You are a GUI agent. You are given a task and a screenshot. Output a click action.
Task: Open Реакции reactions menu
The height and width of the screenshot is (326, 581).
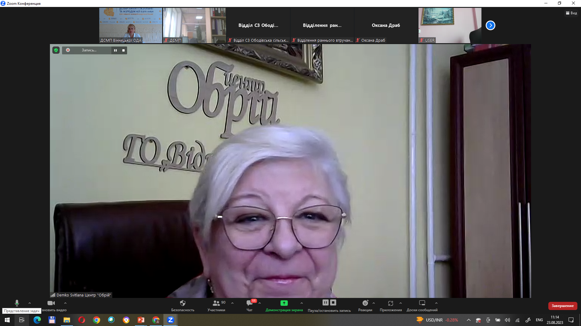pos(365,305)
